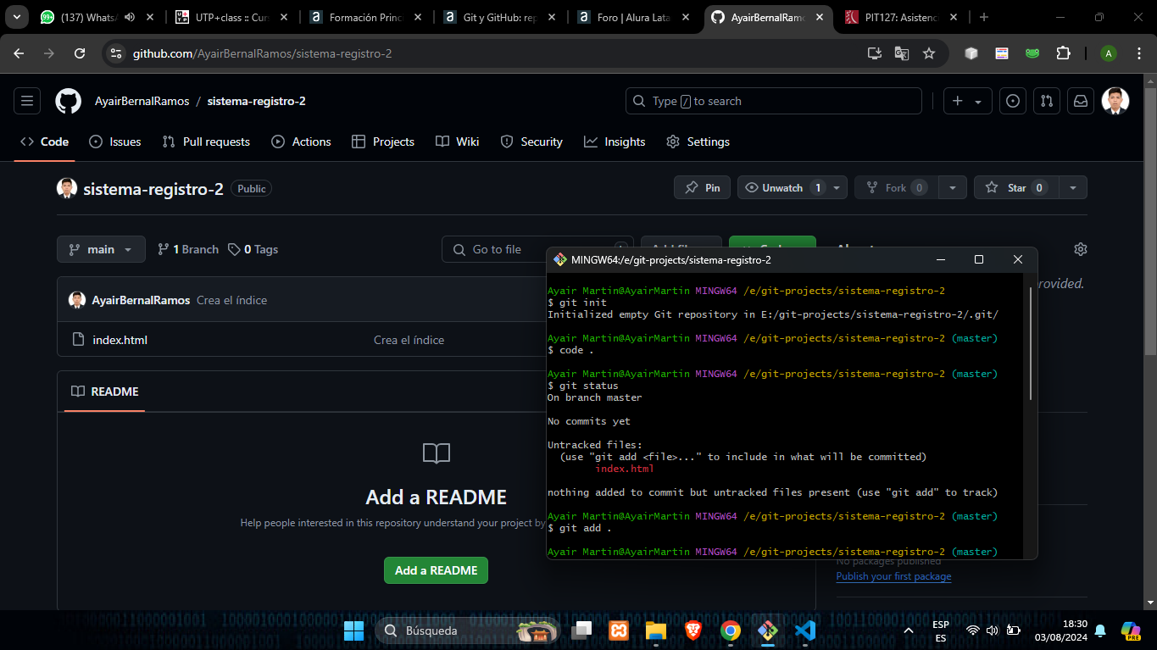Open the Wiki tab

[458, 142]
